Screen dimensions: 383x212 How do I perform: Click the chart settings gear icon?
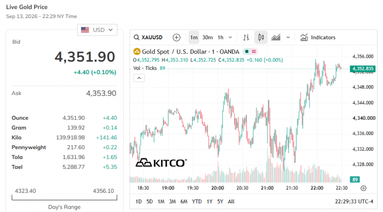[363, 188]
